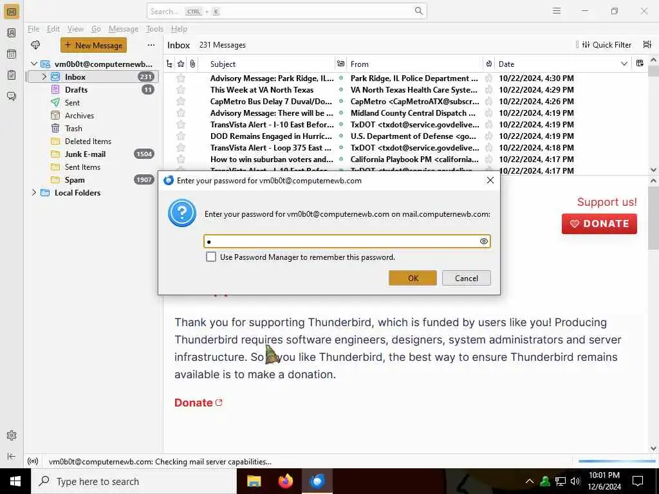Click the Get Messages cloud icon
This screenshot has height=494, width=659.
click(35, 45)
